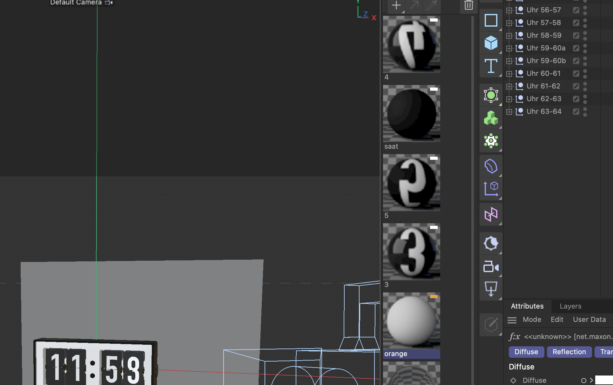The width and height of the screenshot is (613, 385).
Task: Delete material with the trash icon
Action: (469, 5)
